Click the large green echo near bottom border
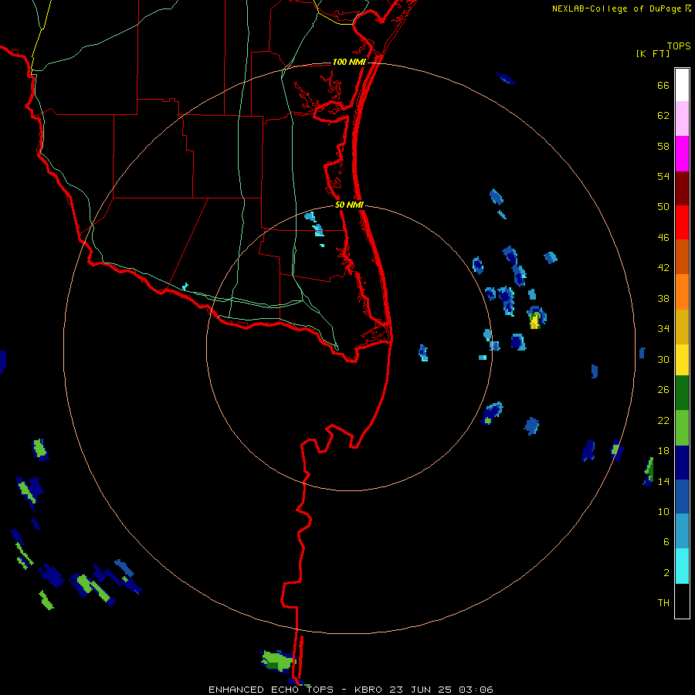This screenshot has width=695, height=695. (x=278, y=660)
